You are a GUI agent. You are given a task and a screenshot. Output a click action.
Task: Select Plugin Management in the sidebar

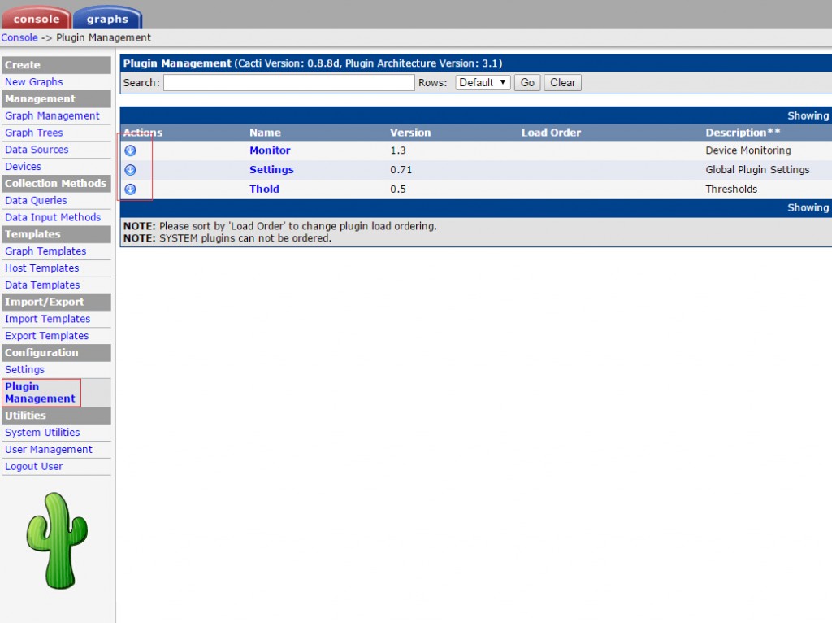point(41,393)
